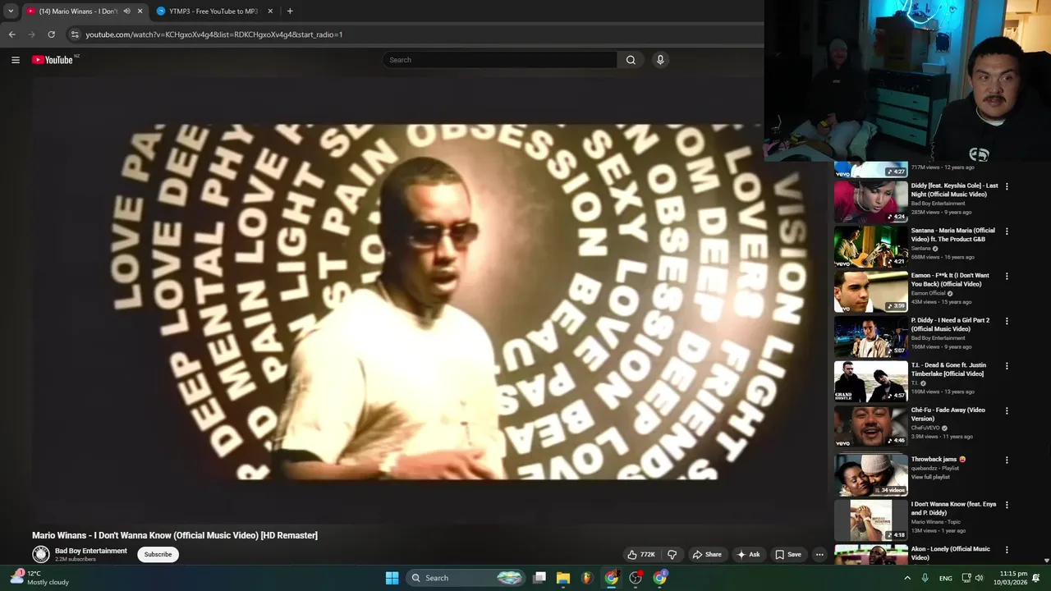Open the Bad Boy Entertainment channel avatar
Screen dimensions: 1051x591
[x=41, y=554]
